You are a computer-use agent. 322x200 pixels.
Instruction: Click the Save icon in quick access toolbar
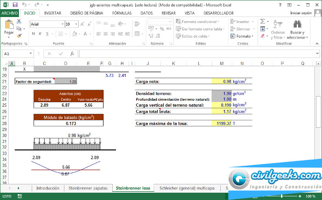(x=15, y=4)
